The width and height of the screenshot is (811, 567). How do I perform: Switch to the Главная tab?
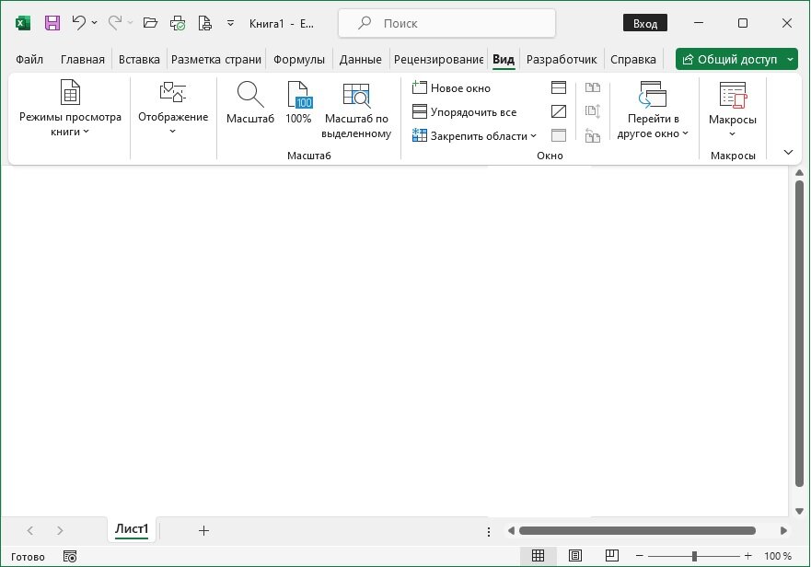point(82,60)
